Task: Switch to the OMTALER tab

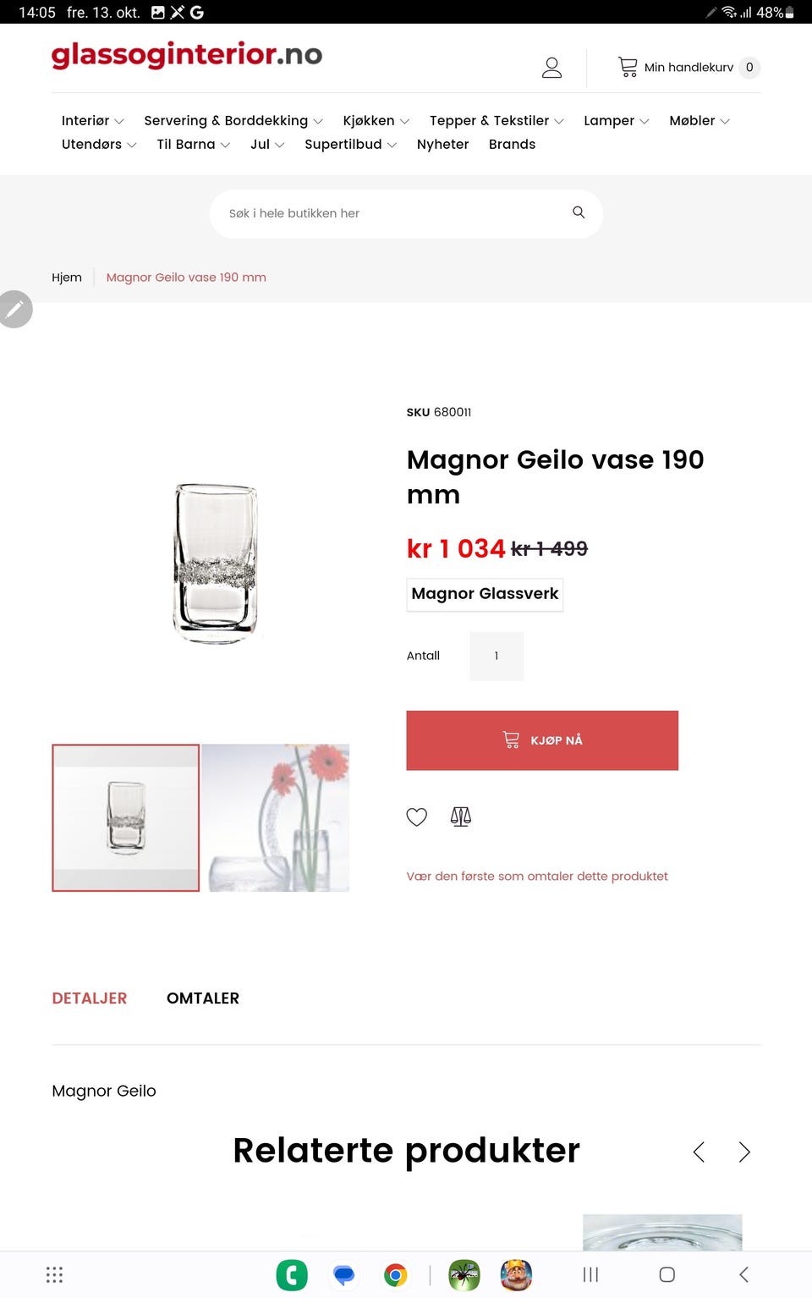Action: point(203,998)
